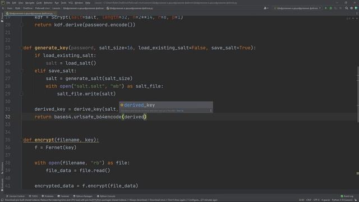Click on 'salt_file.write(salt)' text
This screenshot has height=202, width=359.
(86, 94)
